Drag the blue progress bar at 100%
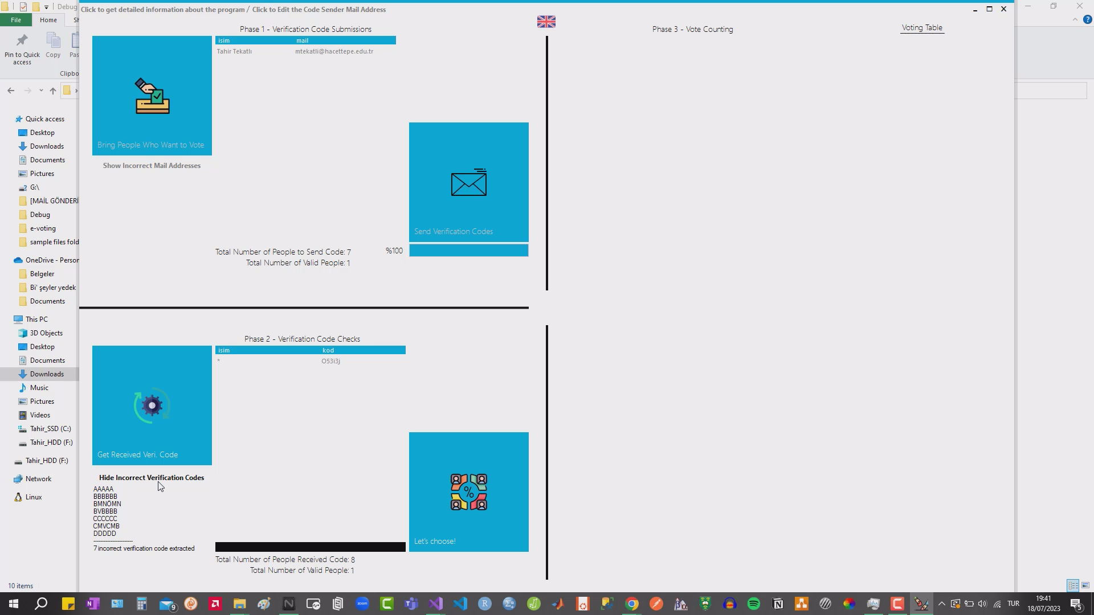 pos(469,250)
